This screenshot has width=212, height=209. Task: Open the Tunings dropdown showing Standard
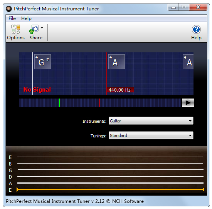(151, 135)
